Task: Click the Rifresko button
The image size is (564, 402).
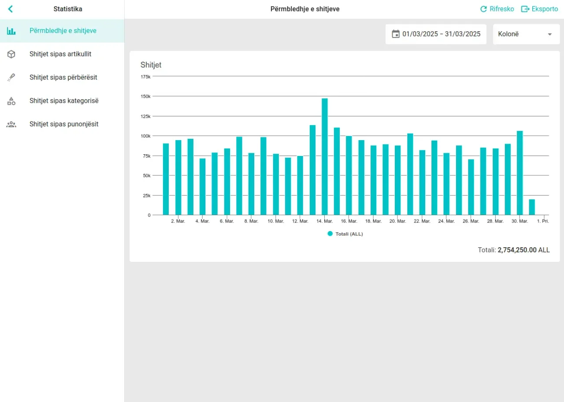Action: 497,9
